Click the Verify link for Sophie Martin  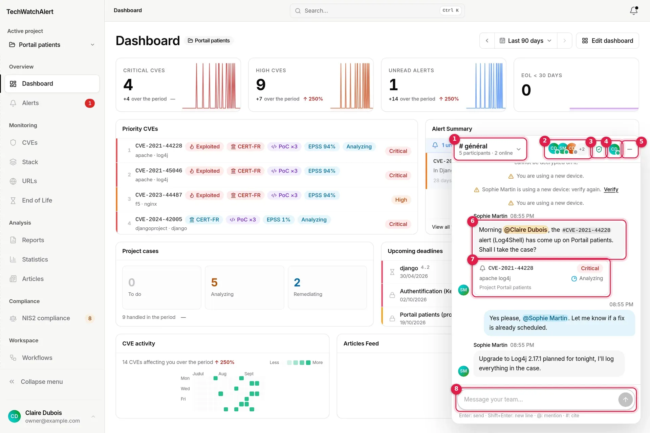(611, 189)
